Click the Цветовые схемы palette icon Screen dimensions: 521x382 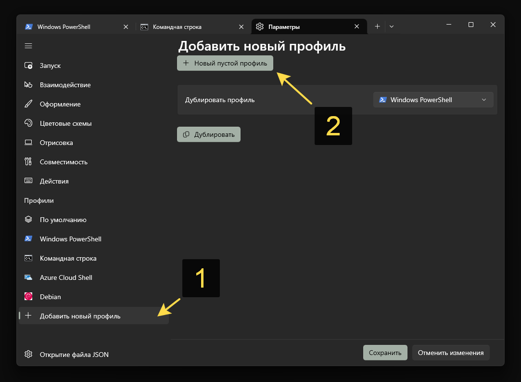click(28, 123)
